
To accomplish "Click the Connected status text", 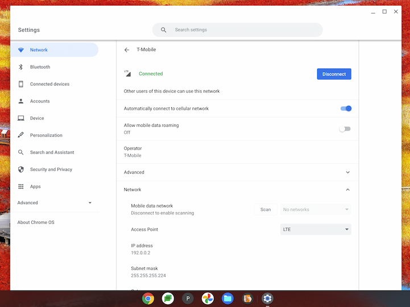I will pos(151,74).
